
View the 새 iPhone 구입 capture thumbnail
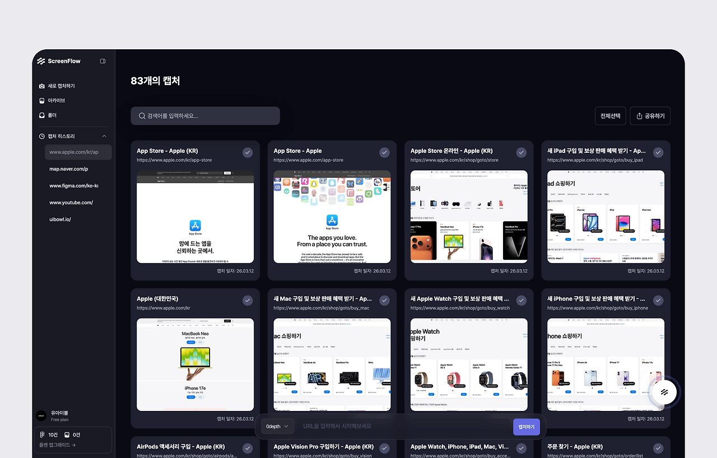click(x=606, y=364)
